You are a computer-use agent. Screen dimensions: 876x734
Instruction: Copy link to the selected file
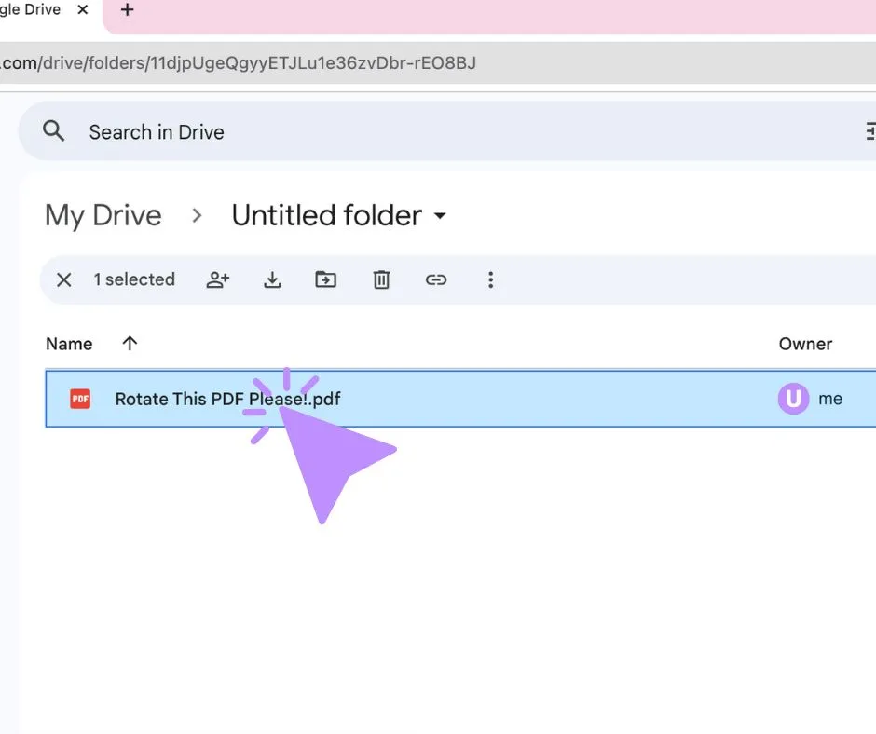point(436,279)
